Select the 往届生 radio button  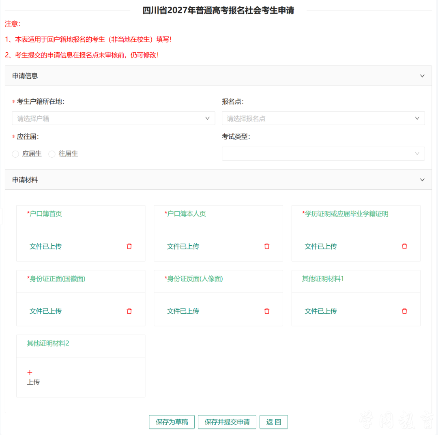coord(52,154)
